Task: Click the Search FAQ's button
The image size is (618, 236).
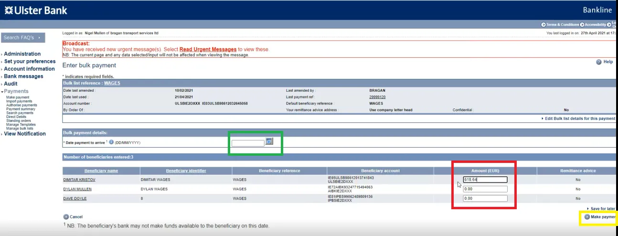Action: tap(23, 37)
